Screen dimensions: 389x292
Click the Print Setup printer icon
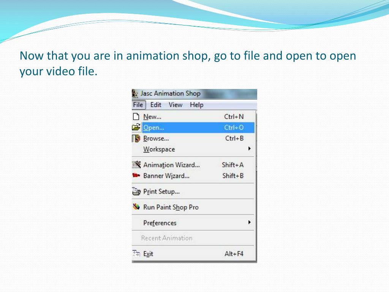pyautogui.click(x=136, y=192)
